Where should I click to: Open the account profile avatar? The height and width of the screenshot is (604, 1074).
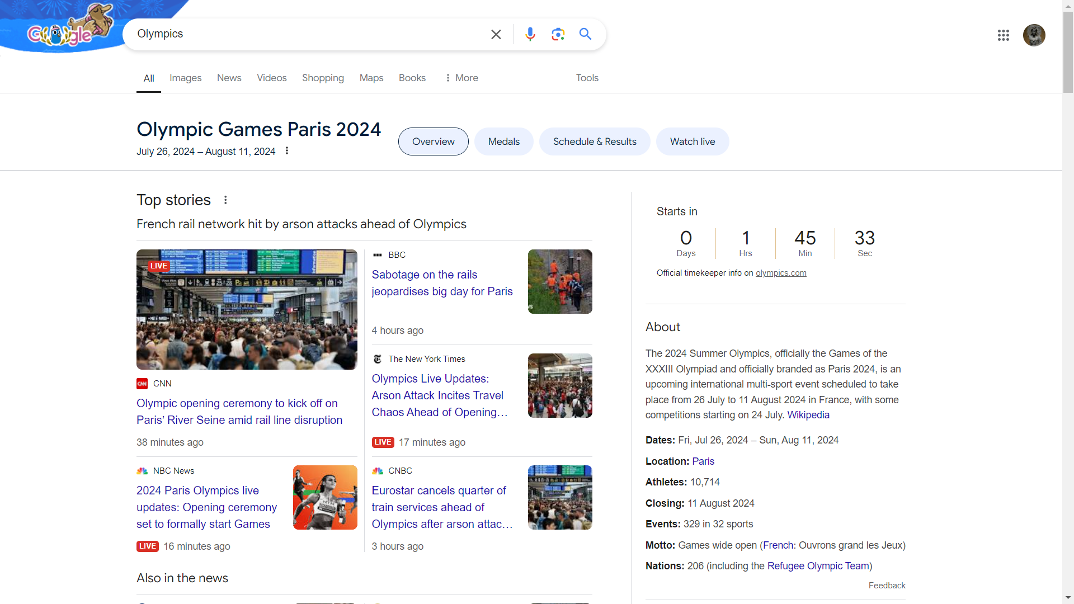1034,35
